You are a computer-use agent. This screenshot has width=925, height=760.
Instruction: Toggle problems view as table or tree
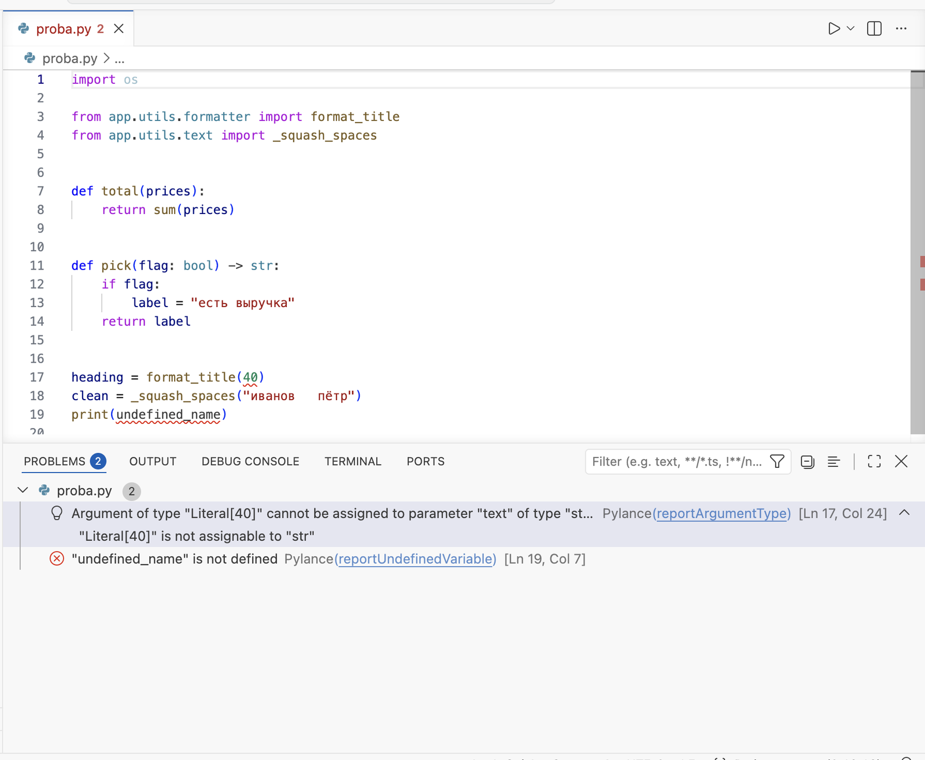pyautogui.click(x=834, y=462)
